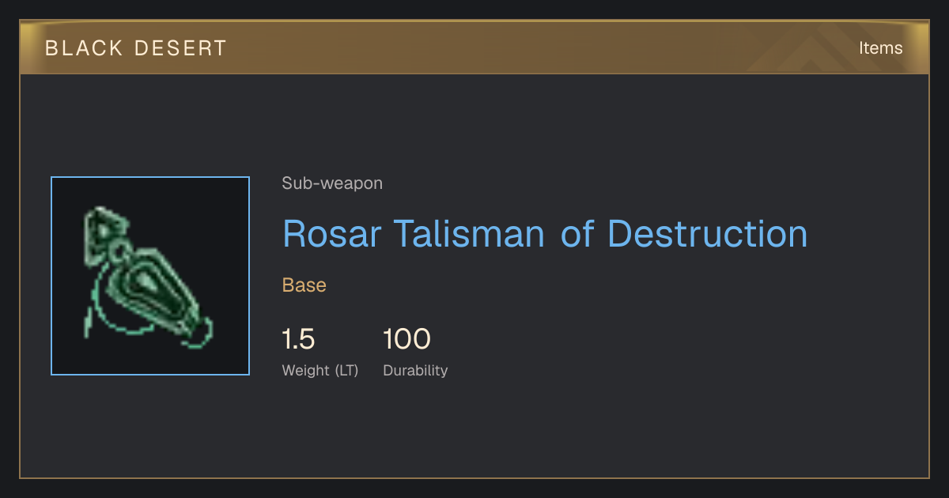The image size is (949, 498).
Task: Select the Sub-weapon category label
Action: (332, 183)
